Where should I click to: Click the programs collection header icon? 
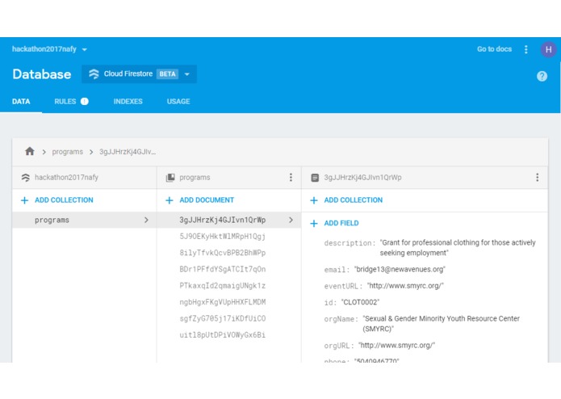(170, 178)
